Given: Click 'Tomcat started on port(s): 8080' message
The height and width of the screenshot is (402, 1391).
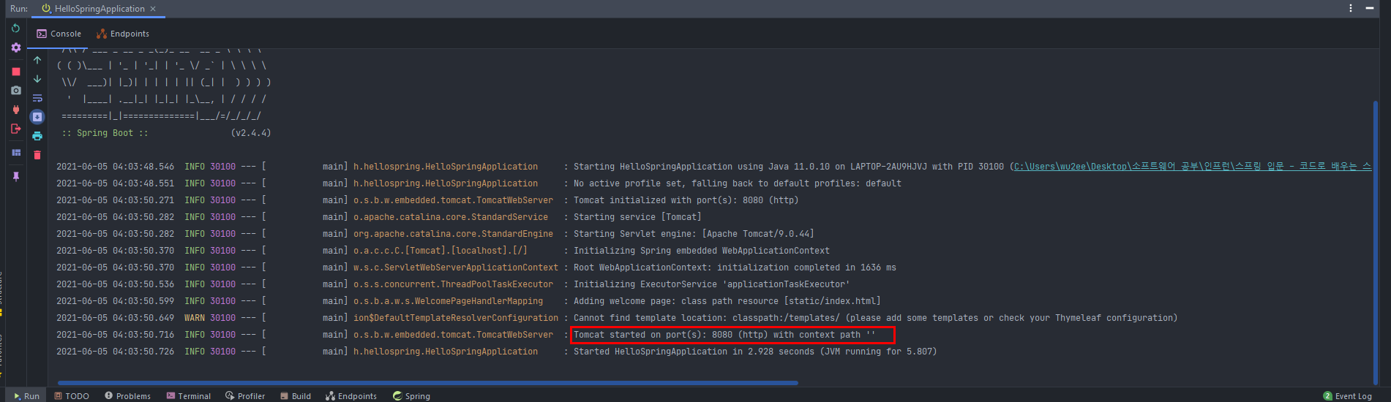Looking at the screenshot, I should (724, 335).
